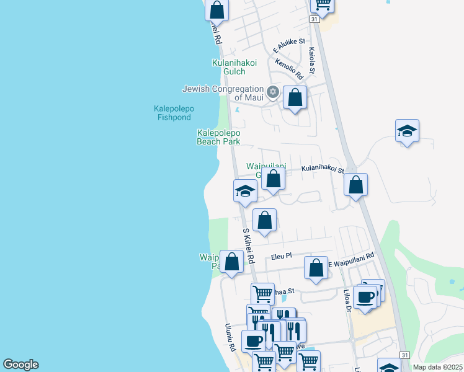Click the shopping cart marker beside route 31 at top
Screen dimensions: 464x372
(322, 7)
